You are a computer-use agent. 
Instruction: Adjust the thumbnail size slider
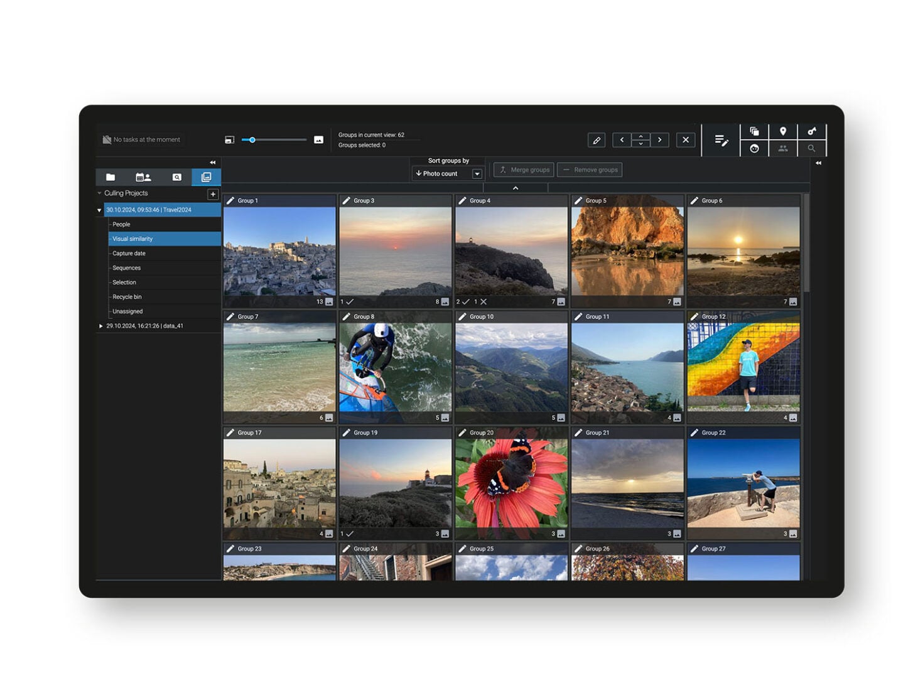253,140
